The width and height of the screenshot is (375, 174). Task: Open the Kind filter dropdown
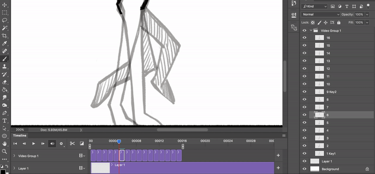[314, 7]
